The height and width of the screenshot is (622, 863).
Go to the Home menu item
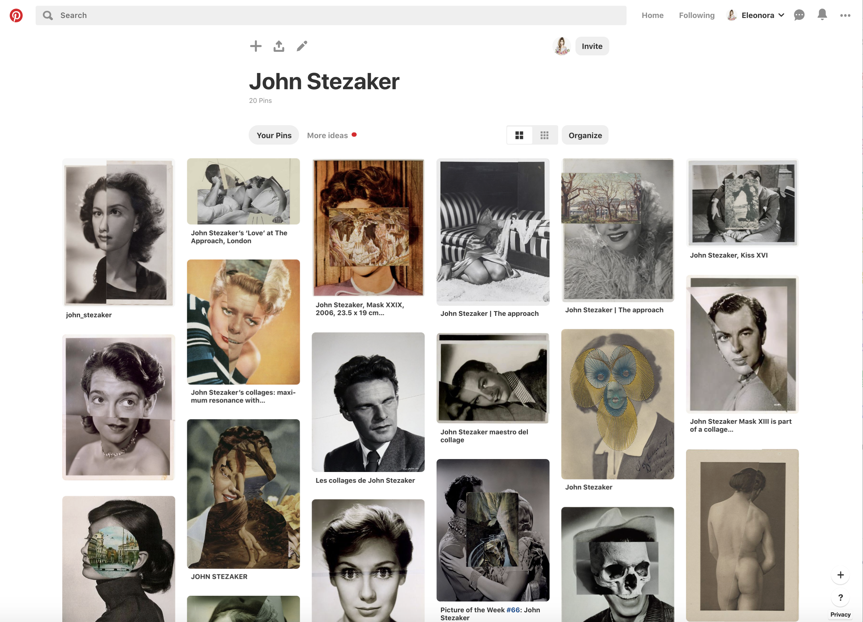(x=652, y=15)
